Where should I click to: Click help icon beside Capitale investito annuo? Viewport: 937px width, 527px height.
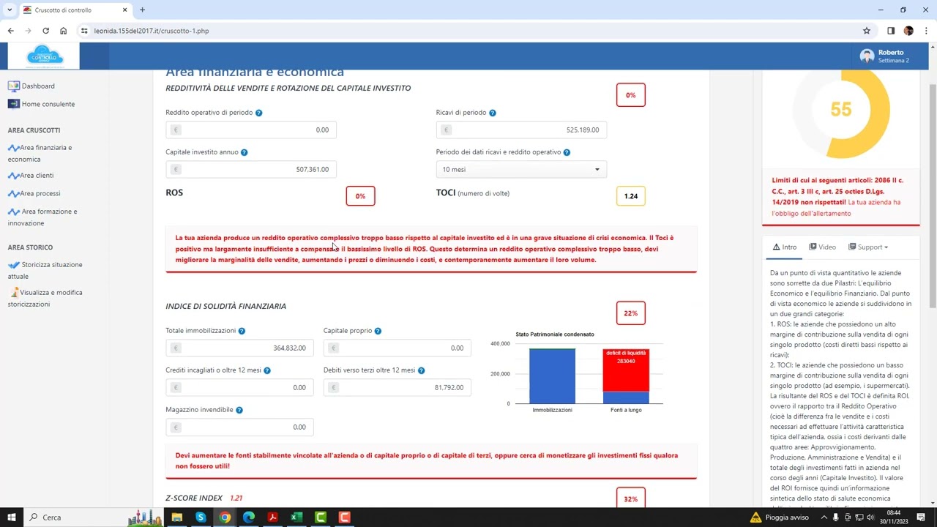point(244,152)
